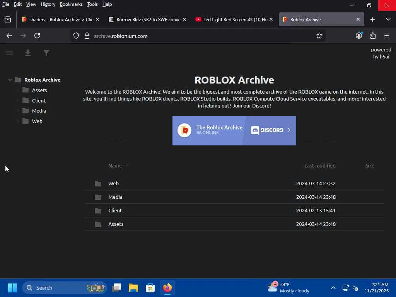
Task: Sort the list by Last modified
Action: 320,166
